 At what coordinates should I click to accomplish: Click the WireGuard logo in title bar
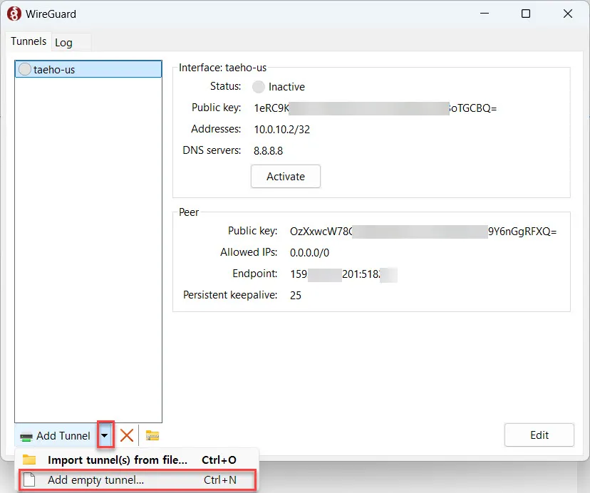(x=14, y=14)
